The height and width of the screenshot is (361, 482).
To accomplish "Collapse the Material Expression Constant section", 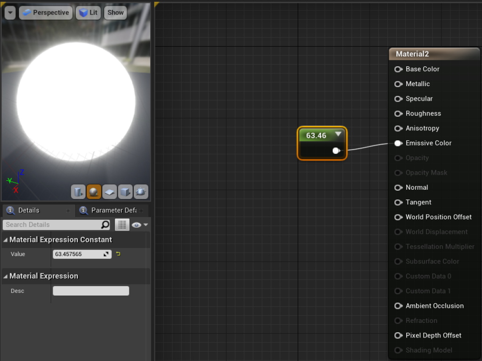I will pyautogui.click(x=6, y=240).
